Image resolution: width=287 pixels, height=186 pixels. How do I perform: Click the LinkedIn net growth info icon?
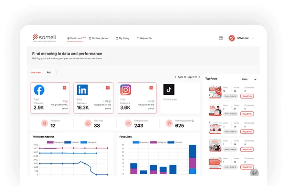(x=110, y=101)
